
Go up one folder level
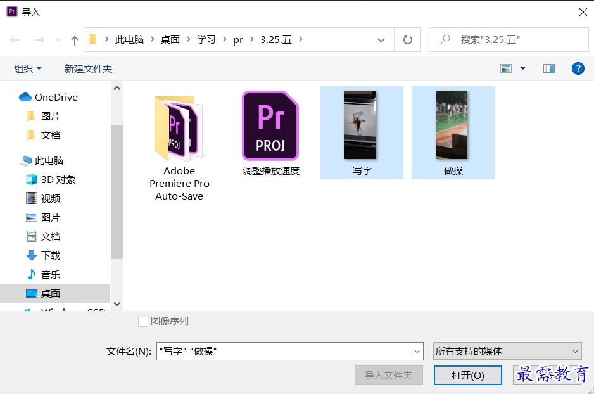[75, 40]
